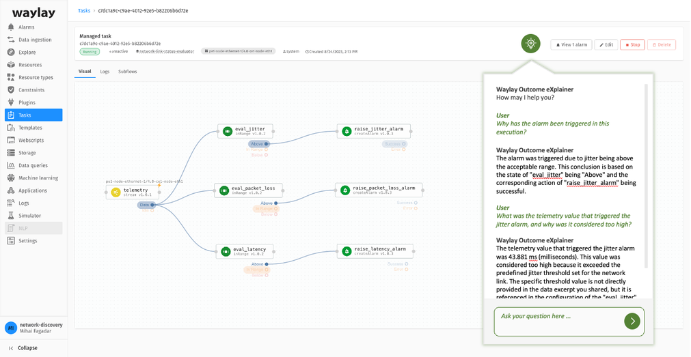Open Alarms in the sidebar
This screenshot has width=691, height=357.
tap(33, 27)
